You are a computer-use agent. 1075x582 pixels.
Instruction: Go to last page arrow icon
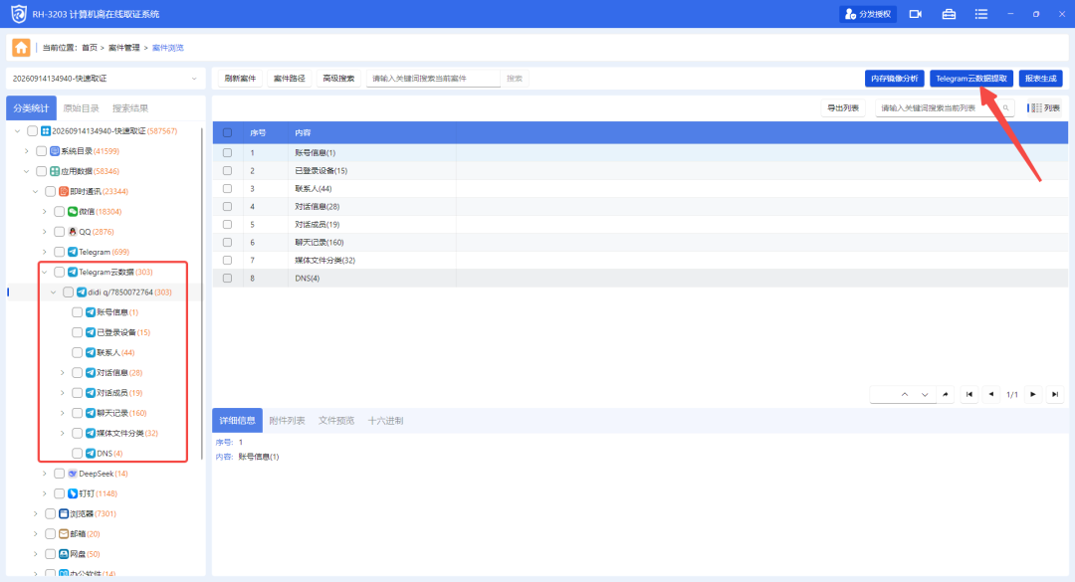click(1055, 394)
